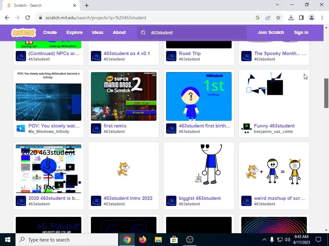Open File Explorer from the taskbar
329x246 pixels.
158,240
